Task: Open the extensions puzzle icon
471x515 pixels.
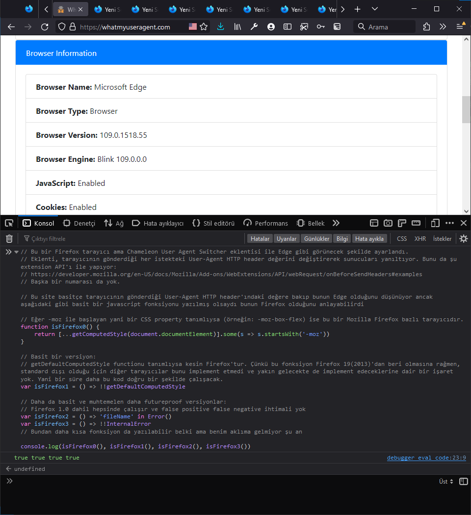Action: click(x=426, y=26)
